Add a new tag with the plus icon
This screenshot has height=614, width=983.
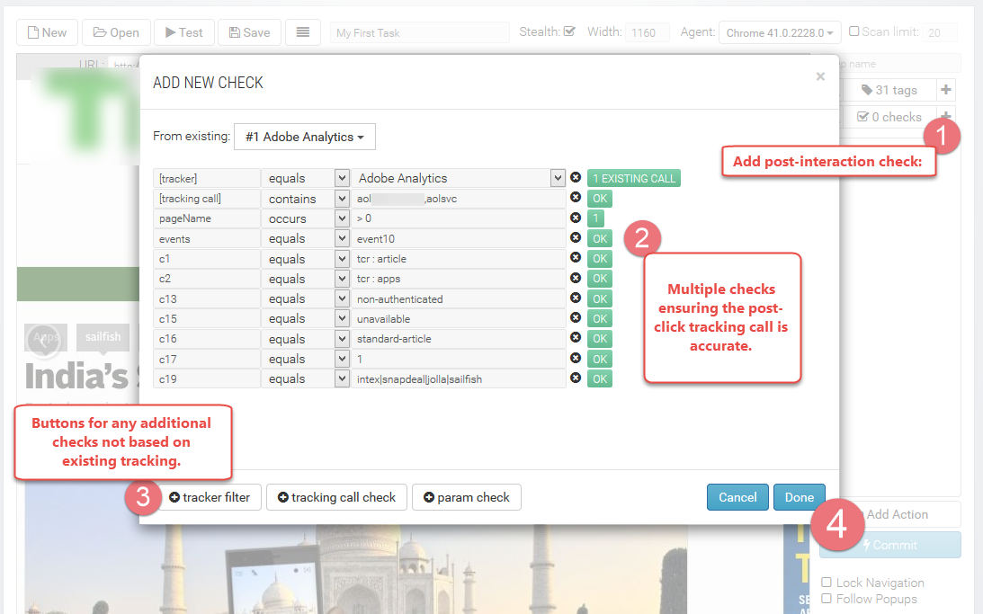coord(946,90)
